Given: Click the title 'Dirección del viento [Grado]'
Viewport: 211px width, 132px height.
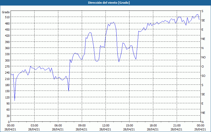Looking at the screenshot, I should pos(109,3).
